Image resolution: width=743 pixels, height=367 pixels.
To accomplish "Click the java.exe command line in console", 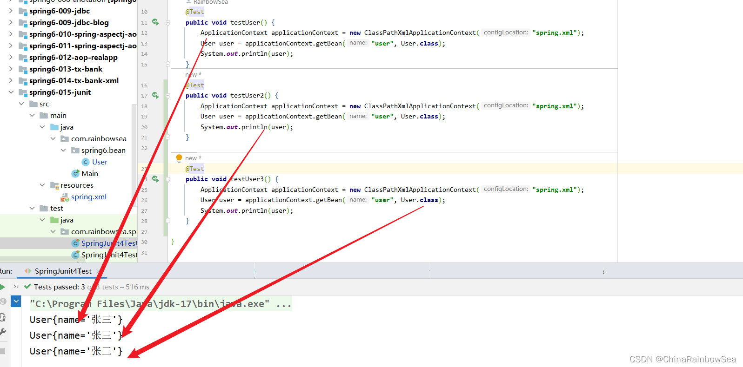I will point(161,304).
